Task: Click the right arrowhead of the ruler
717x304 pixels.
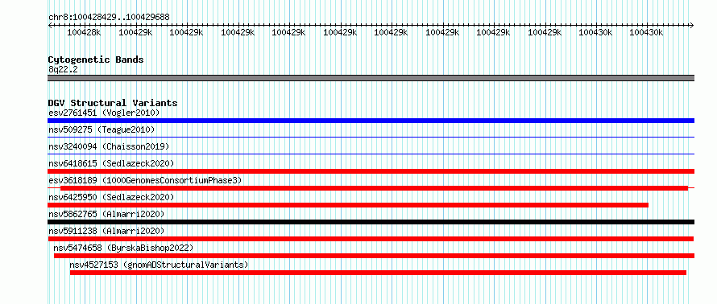Action: point(692,25)
